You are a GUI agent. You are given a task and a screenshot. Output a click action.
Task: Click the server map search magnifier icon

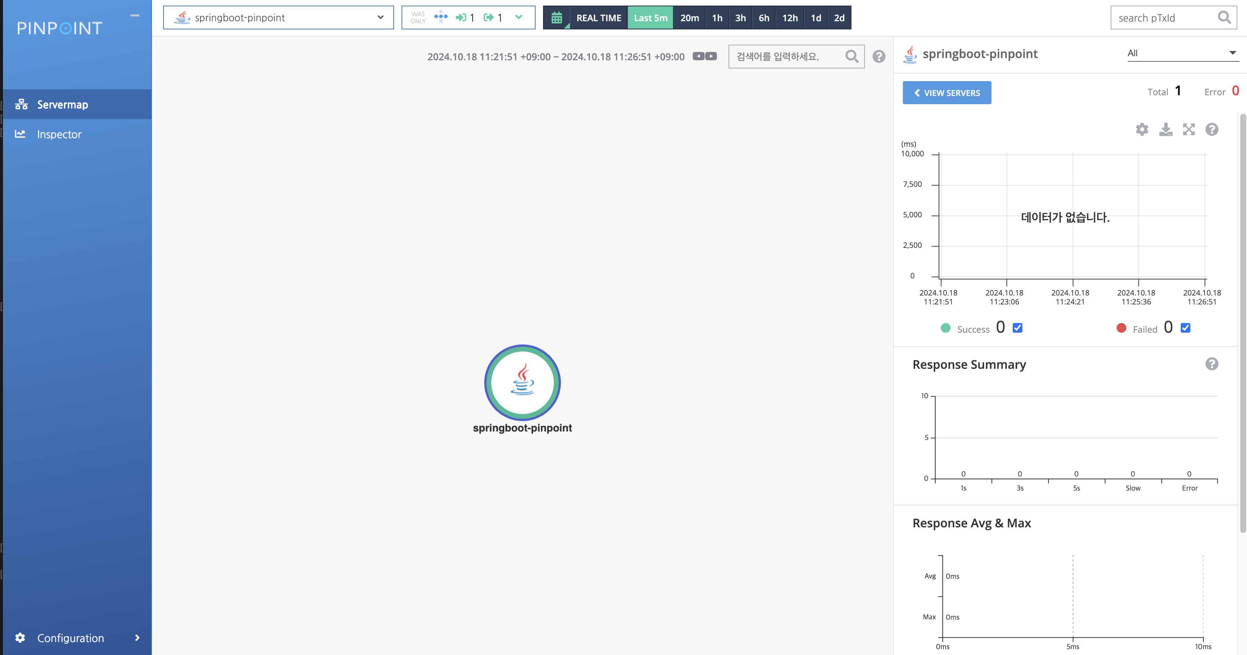coord(851,57)
